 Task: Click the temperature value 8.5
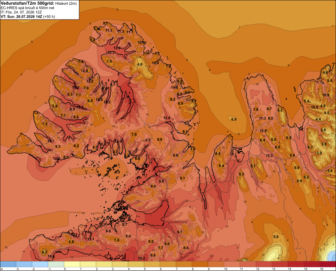pyautogui.click(x=66, y=157)
